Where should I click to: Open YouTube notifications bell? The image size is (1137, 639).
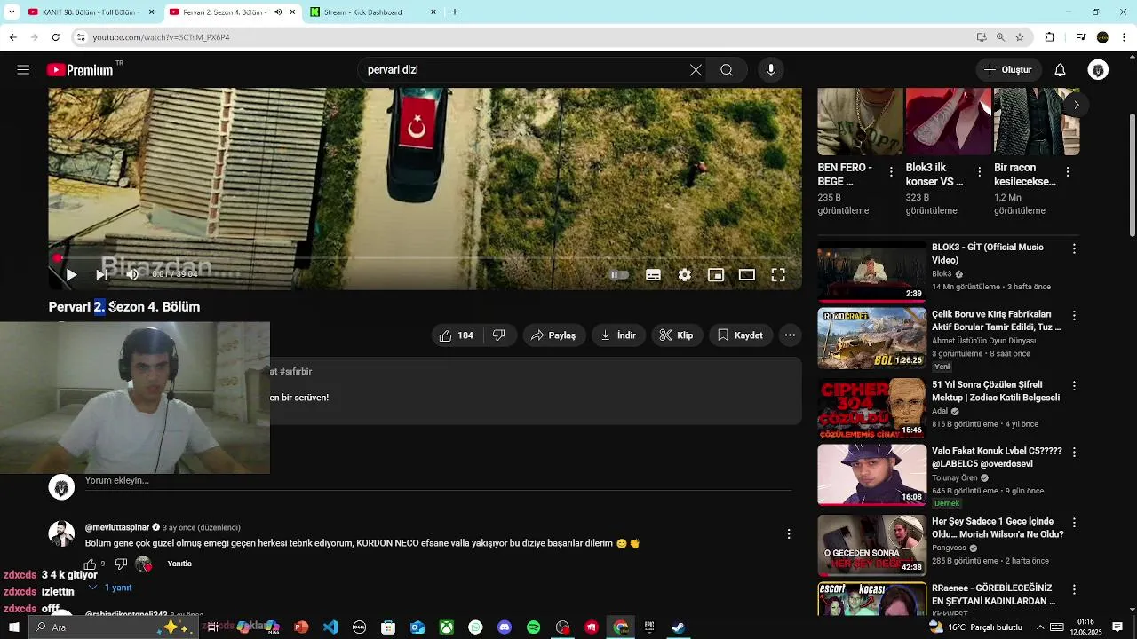click(x=1060, y=70)
